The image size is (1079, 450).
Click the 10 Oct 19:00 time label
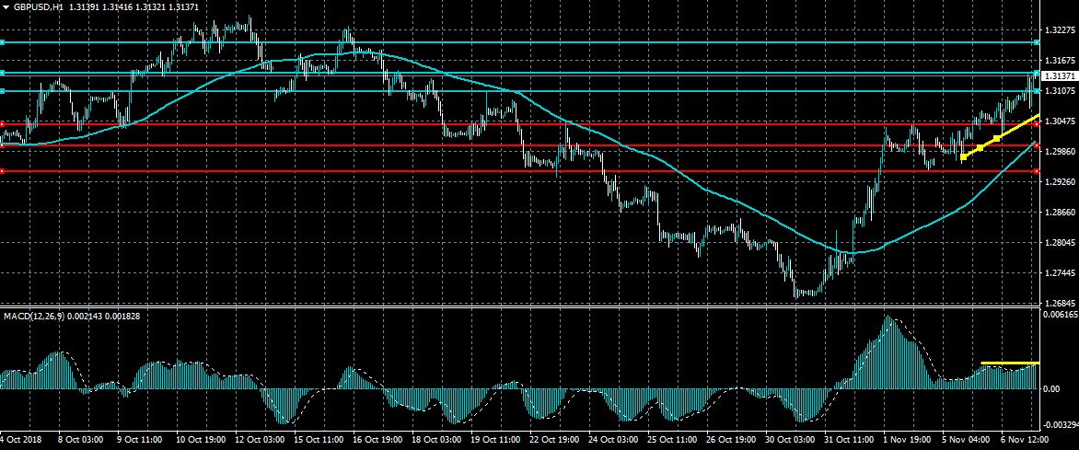(199, 438)
